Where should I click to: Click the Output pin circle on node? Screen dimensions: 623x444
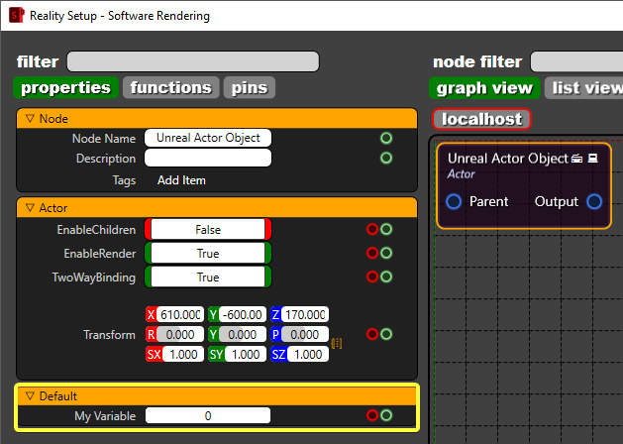[x=594, y=202]
